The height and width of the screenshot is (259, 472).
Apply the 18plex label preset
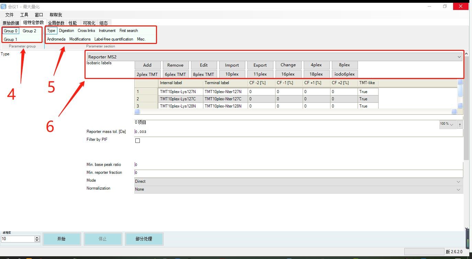[316, 74]
